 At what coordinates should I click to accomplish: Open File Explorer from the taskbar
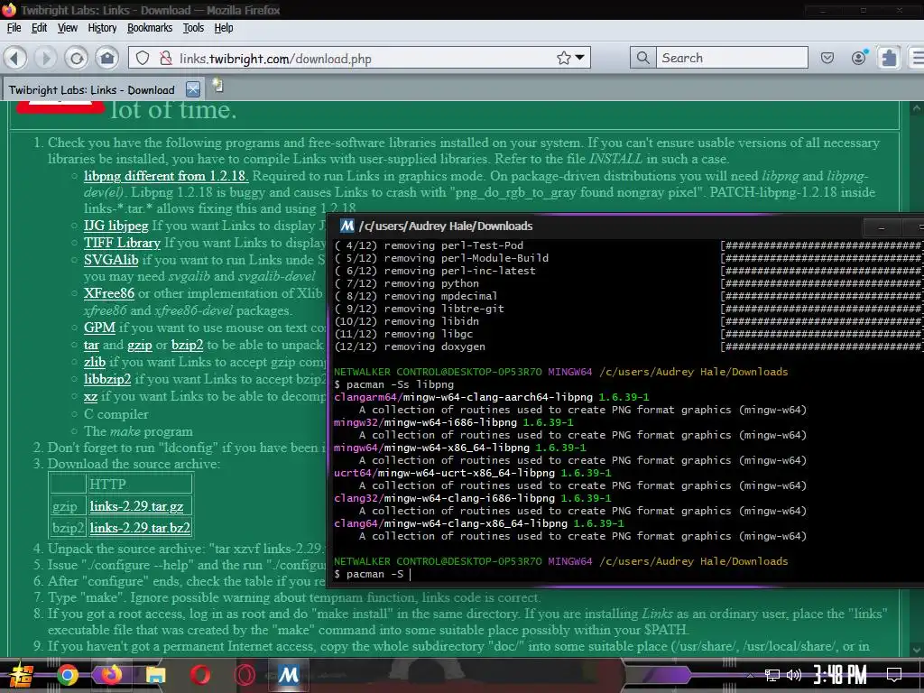coord(155,675)
